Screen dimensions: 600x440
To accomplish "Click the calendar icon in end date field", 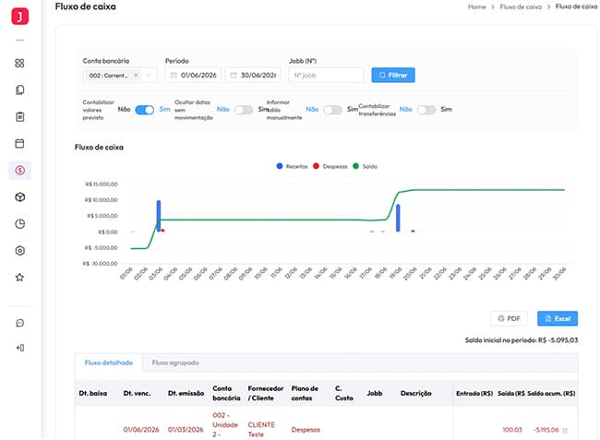I will point(234,76).
